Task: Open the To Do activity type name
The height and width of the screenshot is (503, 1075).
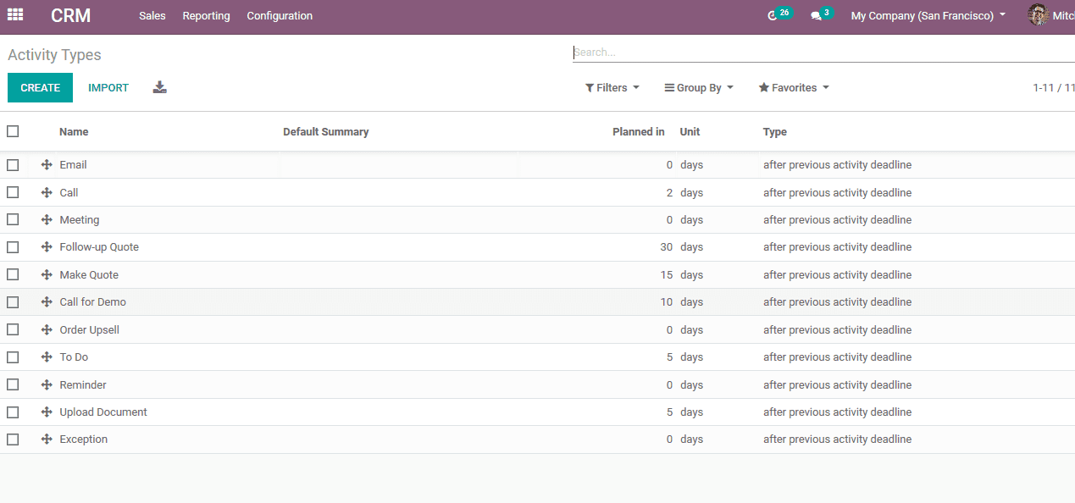Action: (74, 357)
